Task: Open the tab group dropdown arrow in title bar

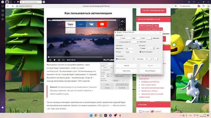Action: (x=11, y=2)
